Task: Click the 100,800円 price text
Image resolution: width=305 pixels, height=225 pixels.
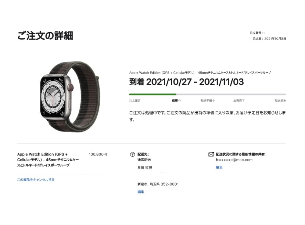Action: pos(98,154)
